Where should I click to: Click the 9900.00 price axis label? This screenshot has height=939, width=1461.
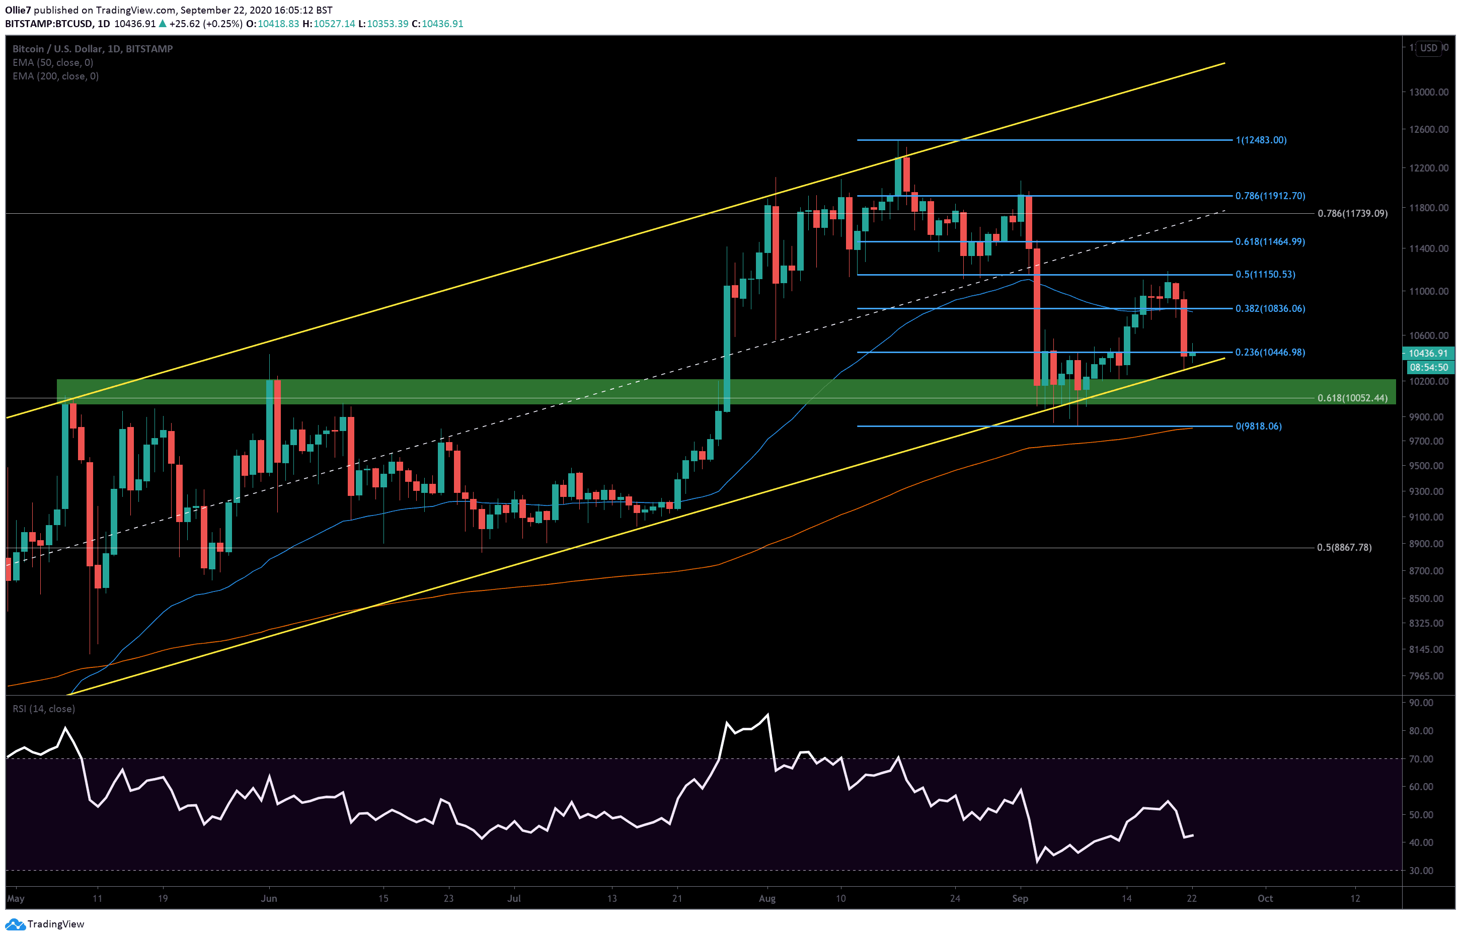[x=1426, y=417]
